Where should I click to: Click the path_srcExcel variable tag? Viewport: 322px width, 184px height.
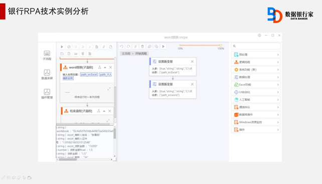point(89,74)
